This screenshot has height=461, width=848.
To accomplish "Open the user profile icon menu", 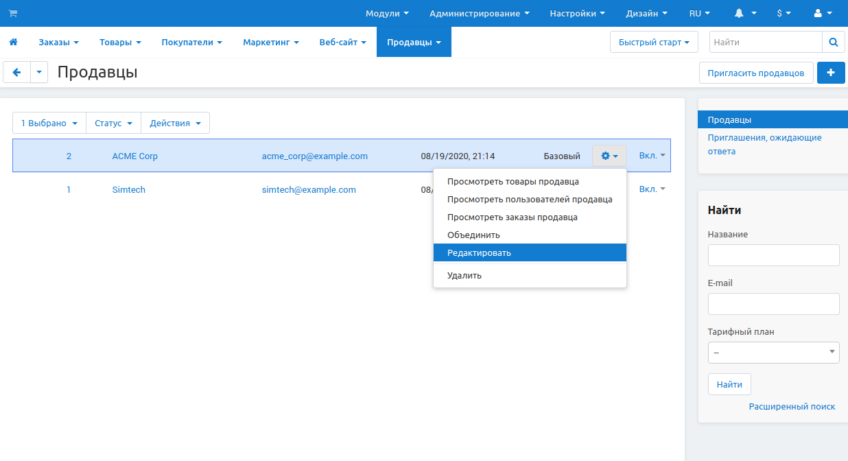I will click(821, 14).
